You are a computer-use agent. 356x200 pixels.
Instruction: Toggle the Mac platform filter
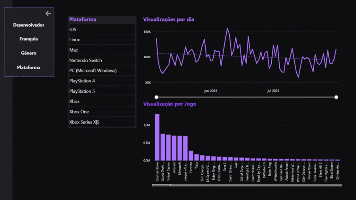pos(102,50)
